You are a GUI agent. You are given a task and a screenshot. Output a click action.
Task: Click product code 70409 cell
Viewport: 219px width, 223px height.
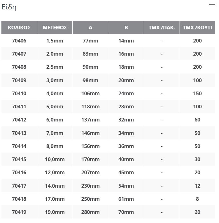point(19,80)
